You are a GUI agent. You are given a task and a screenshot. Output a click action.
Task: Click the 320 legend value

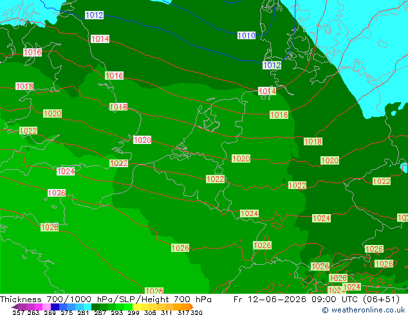pos(196,312)
